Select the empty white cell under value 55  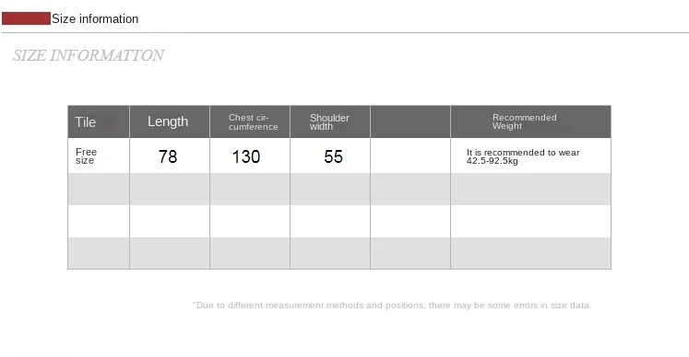coord(330,221)
